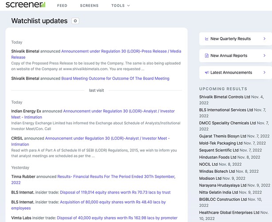Select Gujarat Themis Biosyn Ltd upcoming result
The height and width of the screenshot is (222, 272).
pos(223,136)
